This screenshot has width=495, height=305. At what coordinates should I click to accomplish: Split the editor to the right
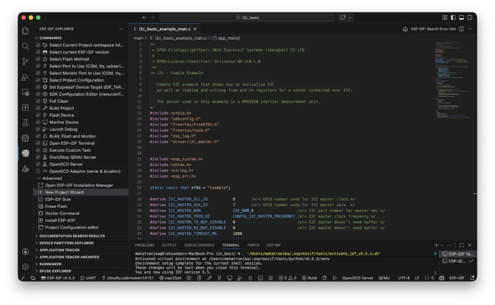pyautogui.click(x=461, y=29)
